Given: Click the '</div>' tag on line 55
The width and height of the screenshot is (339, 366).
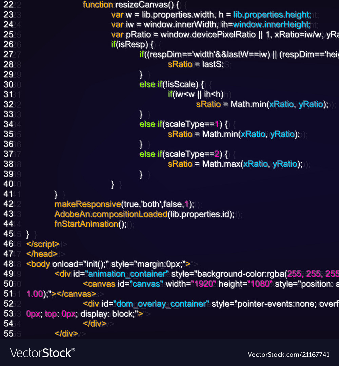Looking at the screenshot, I should (x=66, y=334).
